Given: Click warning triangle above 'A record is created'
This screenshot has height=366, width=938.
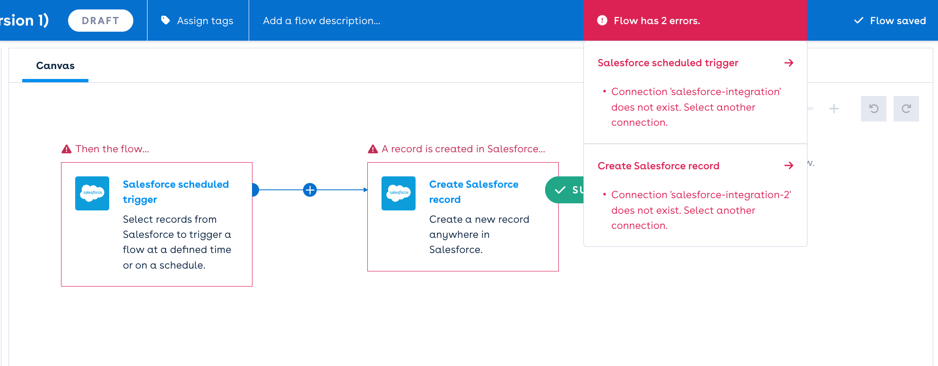Looking at the screenshot, I should (373, 149).
